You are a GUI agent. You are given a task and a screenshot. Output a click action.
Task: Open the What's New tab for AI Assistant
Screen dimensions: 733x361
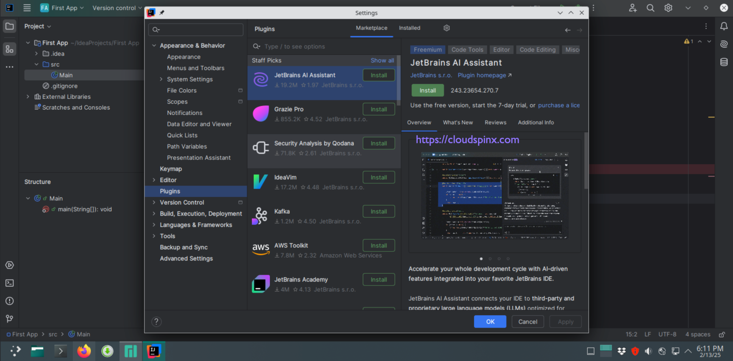458,122
